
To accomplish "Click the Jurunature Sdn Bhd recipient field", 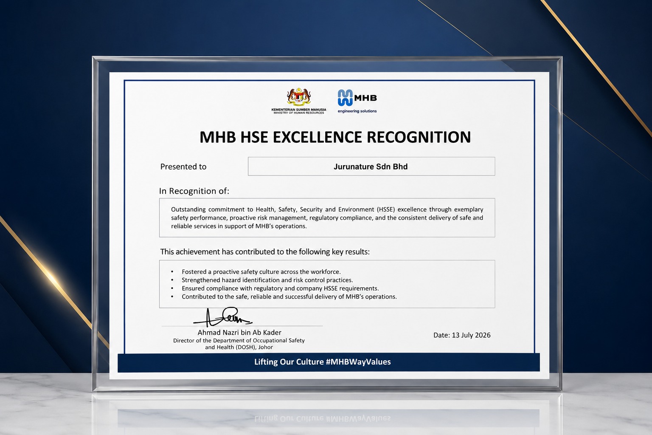I will [x=371, y=167].
